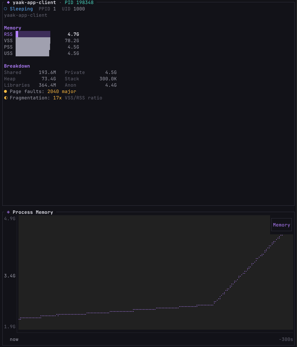Click the 17x fragmentation ratio value

click(x=58, y=98)
